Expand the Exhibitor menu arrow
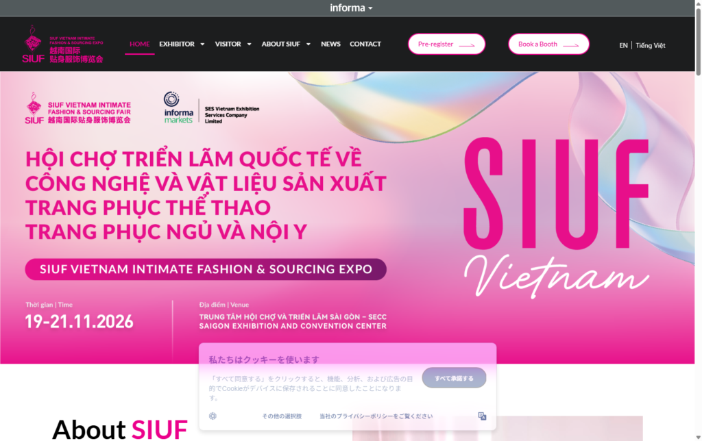Viewport: 702px width, 441px height. (x=202, y=45)
